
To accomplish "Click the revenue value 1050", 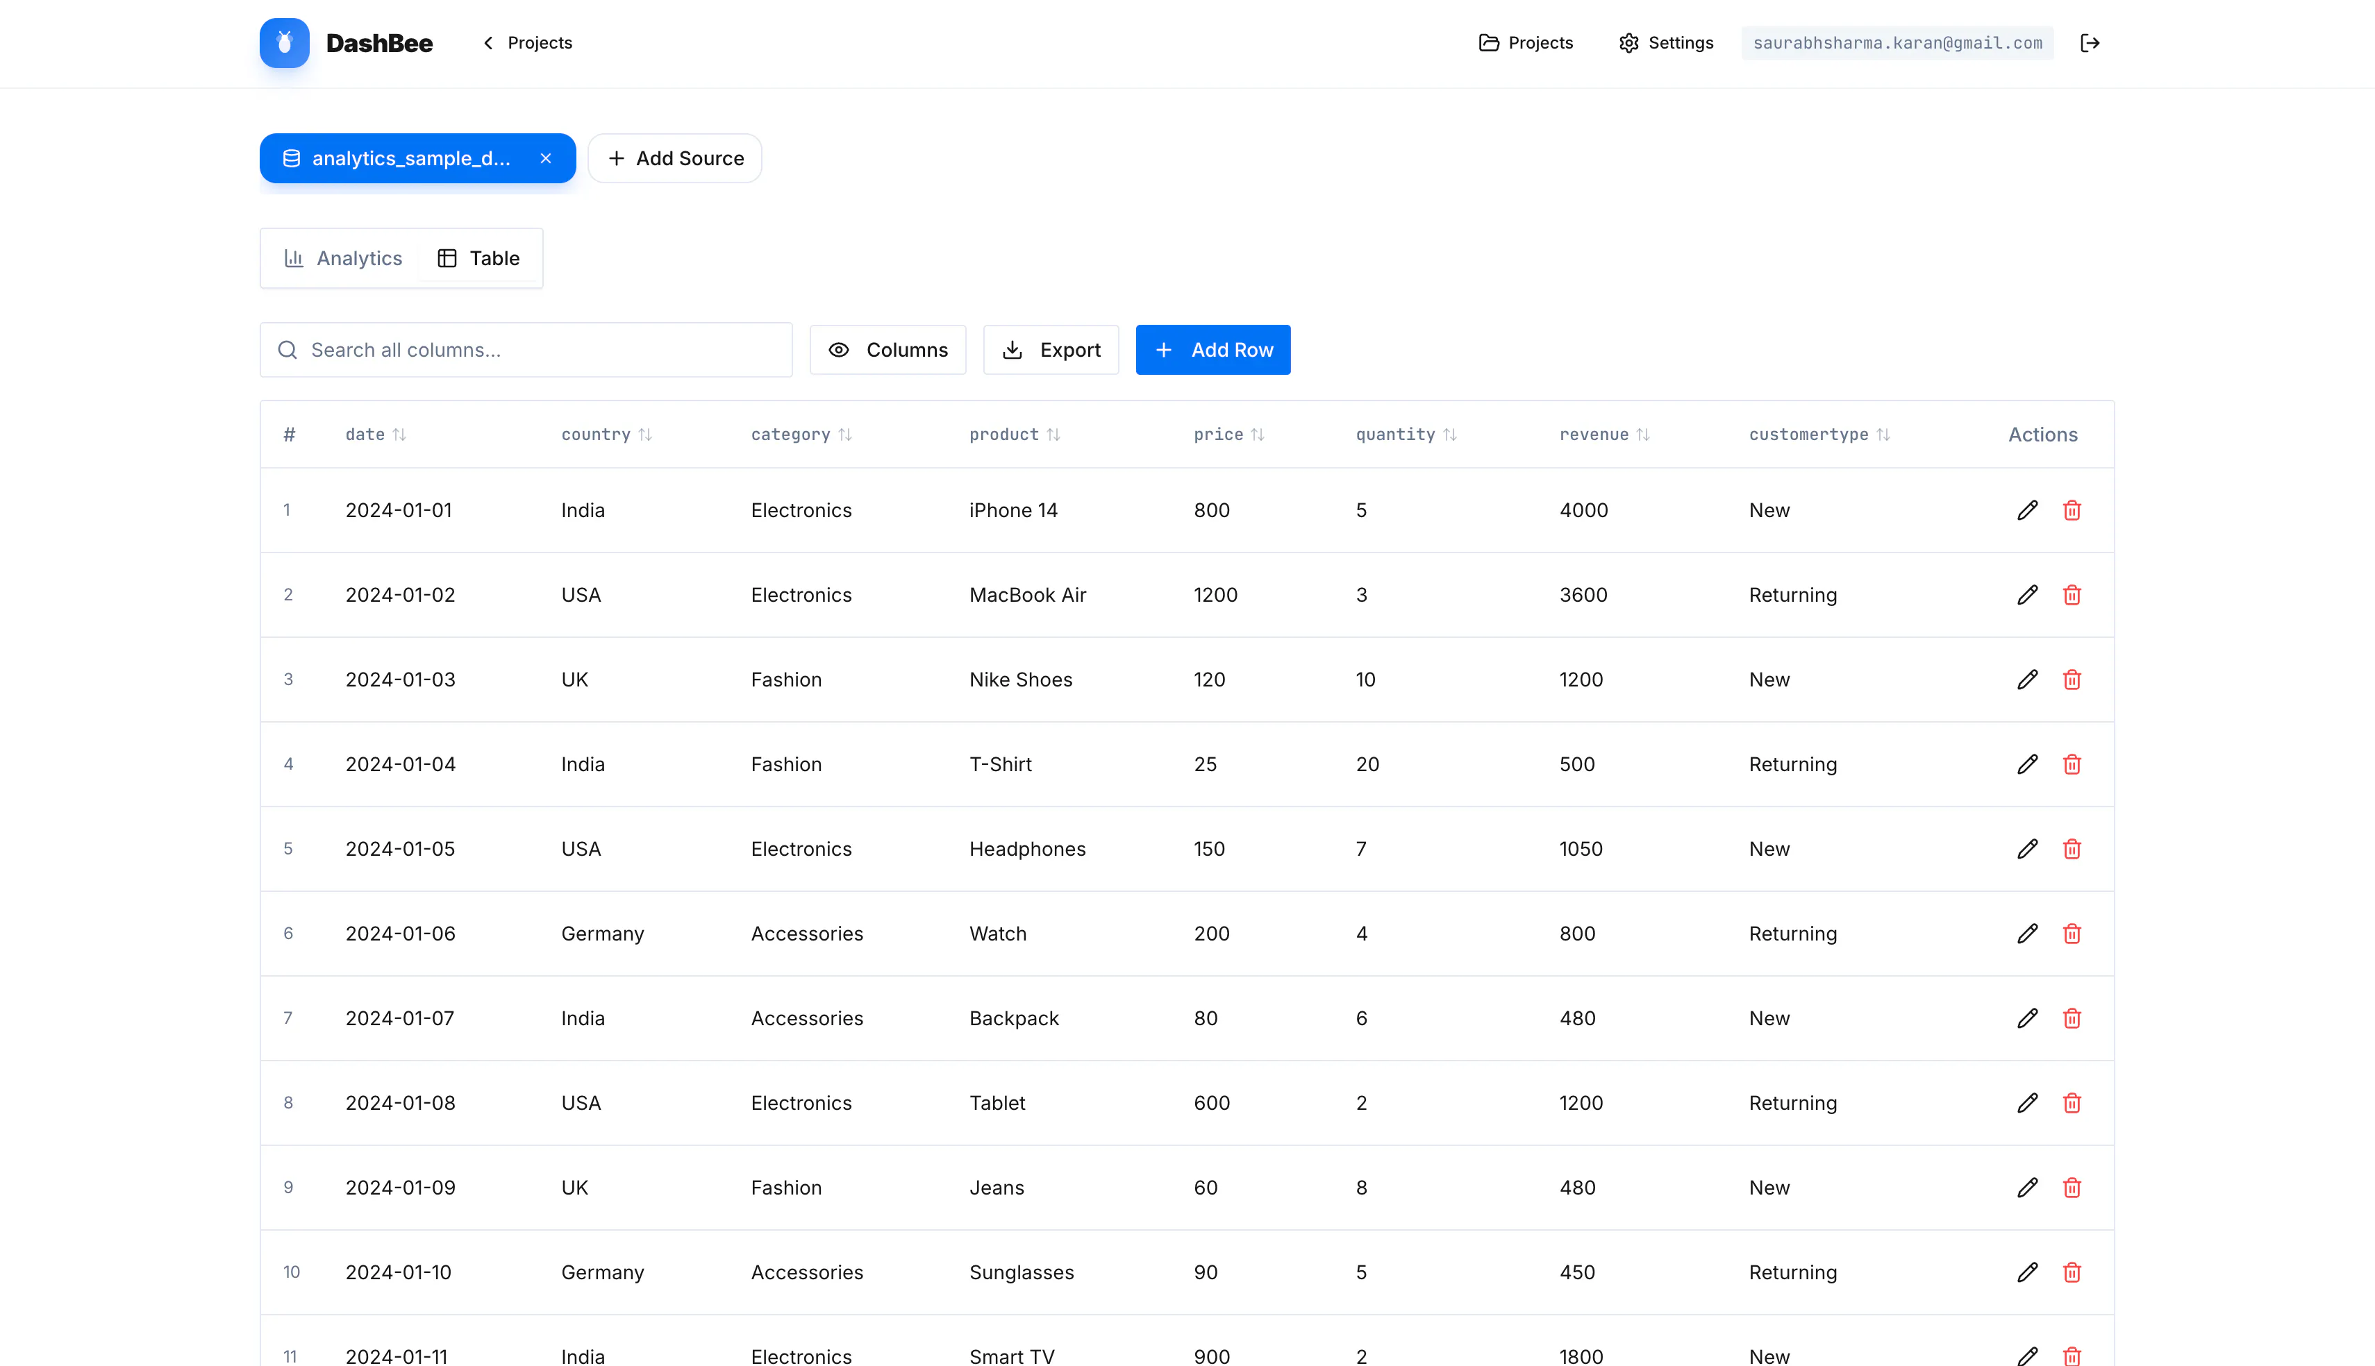I will tap(1581, 849).
